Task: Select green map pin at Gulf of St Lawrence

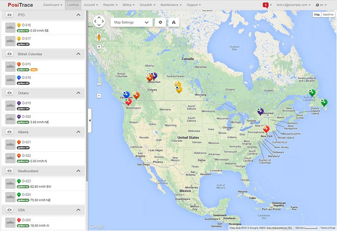Action: 312,92
